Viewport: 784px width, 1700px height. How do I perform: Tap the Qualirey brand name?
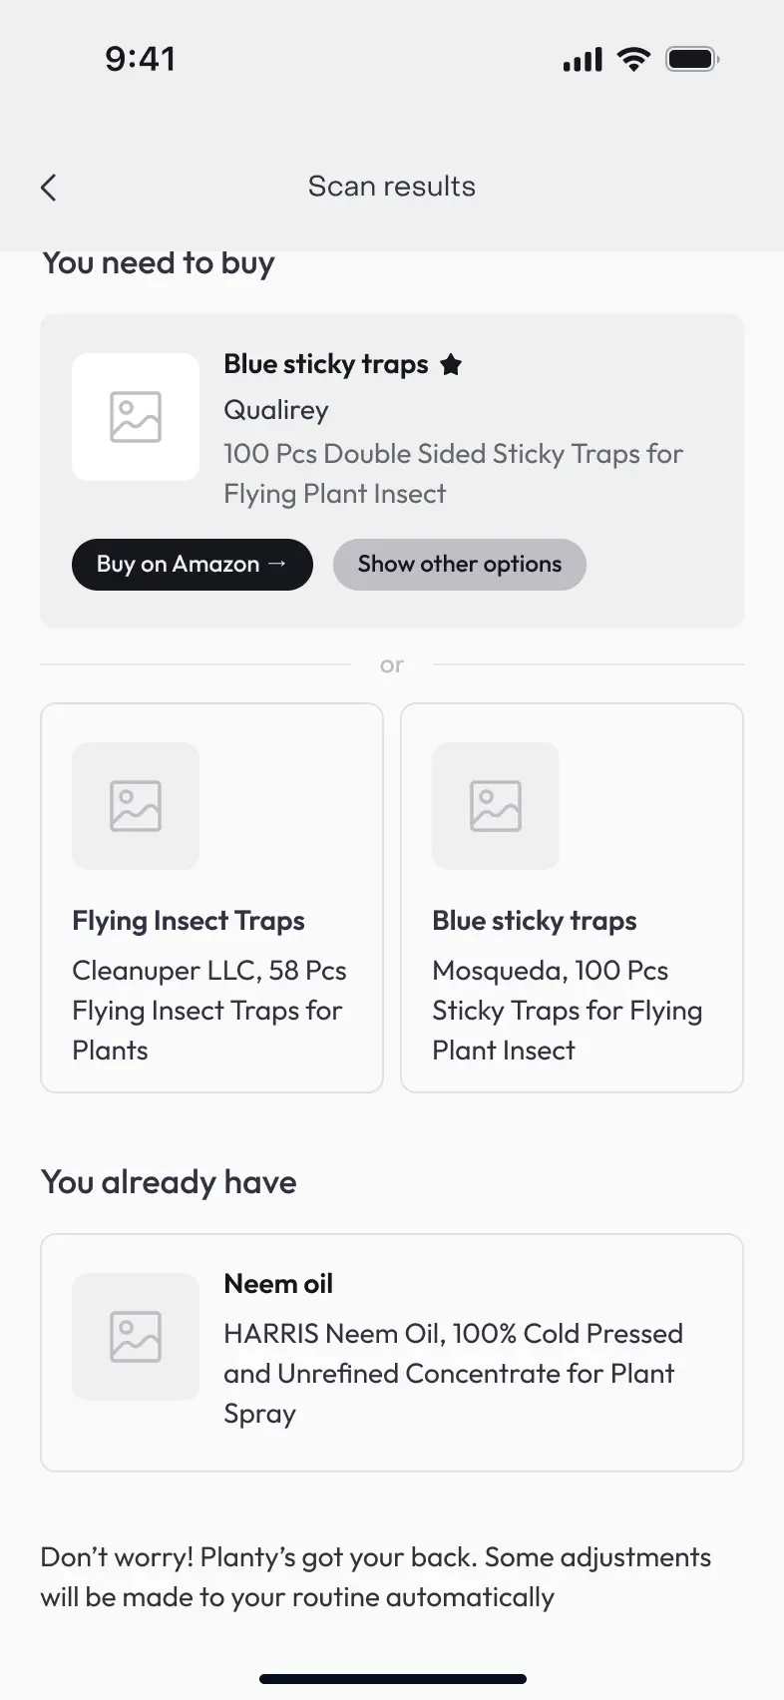pos(276,410)
